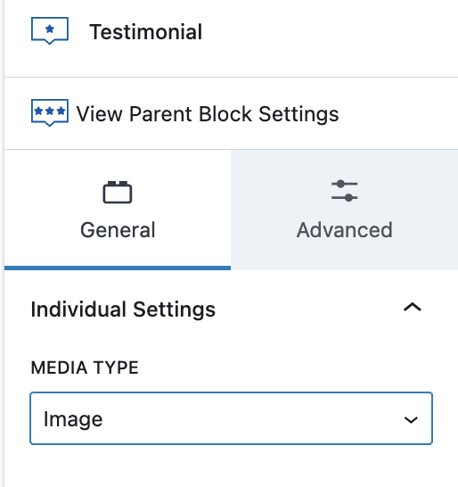
Task: Click the Testimonial block title
Action: 145,32
